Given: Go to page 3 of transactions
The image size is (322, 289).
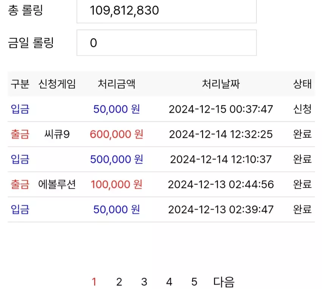Looking at the screenshot, I should point(144,282).
